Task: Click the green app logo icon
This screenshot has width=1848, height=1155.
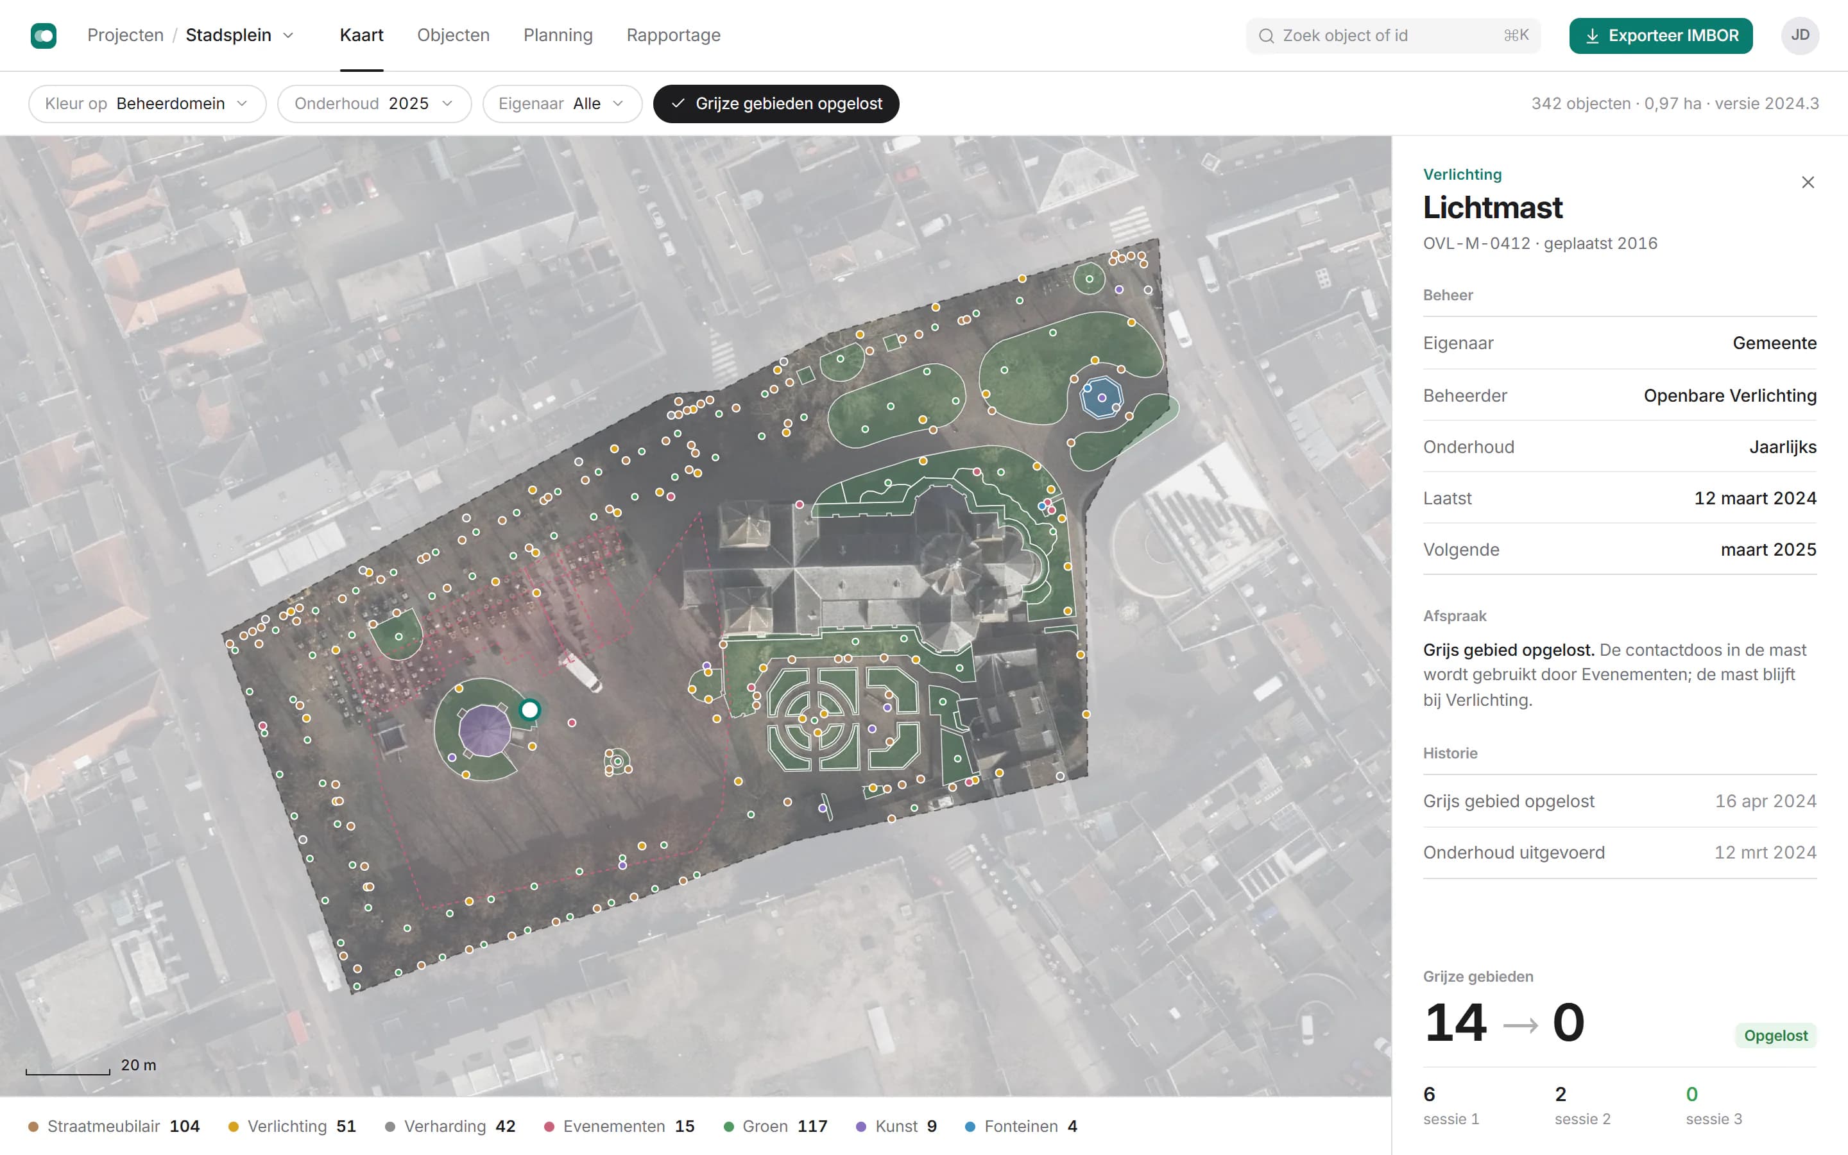Action: (44, 35)
